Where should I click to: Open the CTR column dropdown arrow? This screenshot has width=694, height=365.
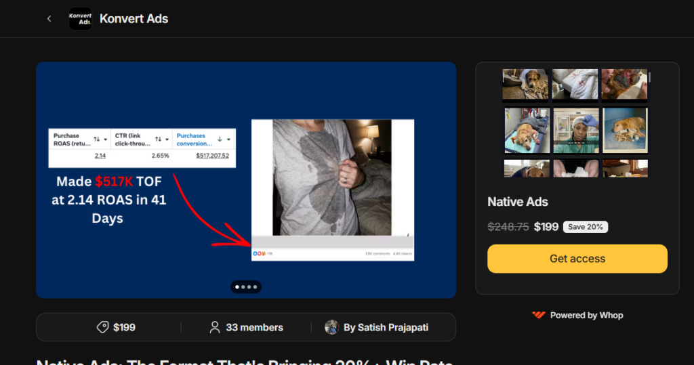tap(167, 139)
